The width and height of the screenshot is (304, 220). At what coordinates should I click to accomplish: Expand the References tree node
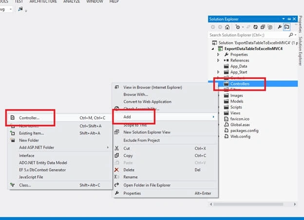coord(218,60)
